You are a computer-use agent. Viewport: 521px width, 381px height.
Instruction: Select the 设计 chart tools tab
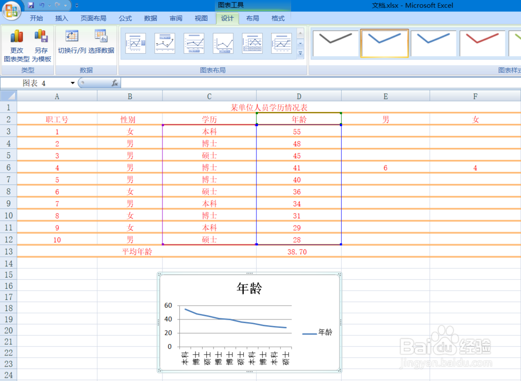(227, 18)
